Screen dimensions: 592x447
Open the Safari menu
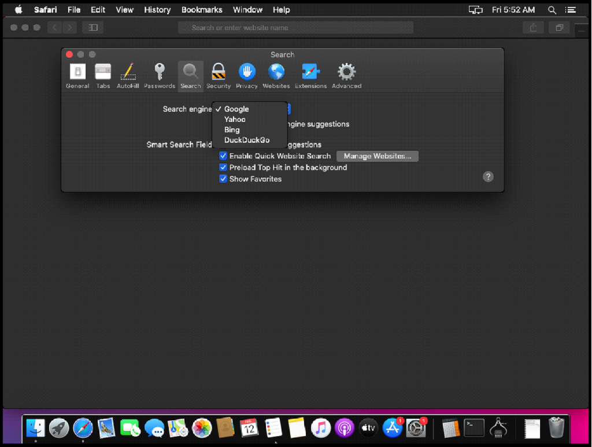pyautogui.click(x=45, y=10)
